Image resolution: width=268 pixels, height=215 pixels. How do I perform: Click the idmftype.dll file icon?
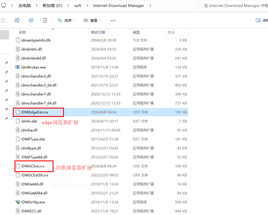point(18,148)
